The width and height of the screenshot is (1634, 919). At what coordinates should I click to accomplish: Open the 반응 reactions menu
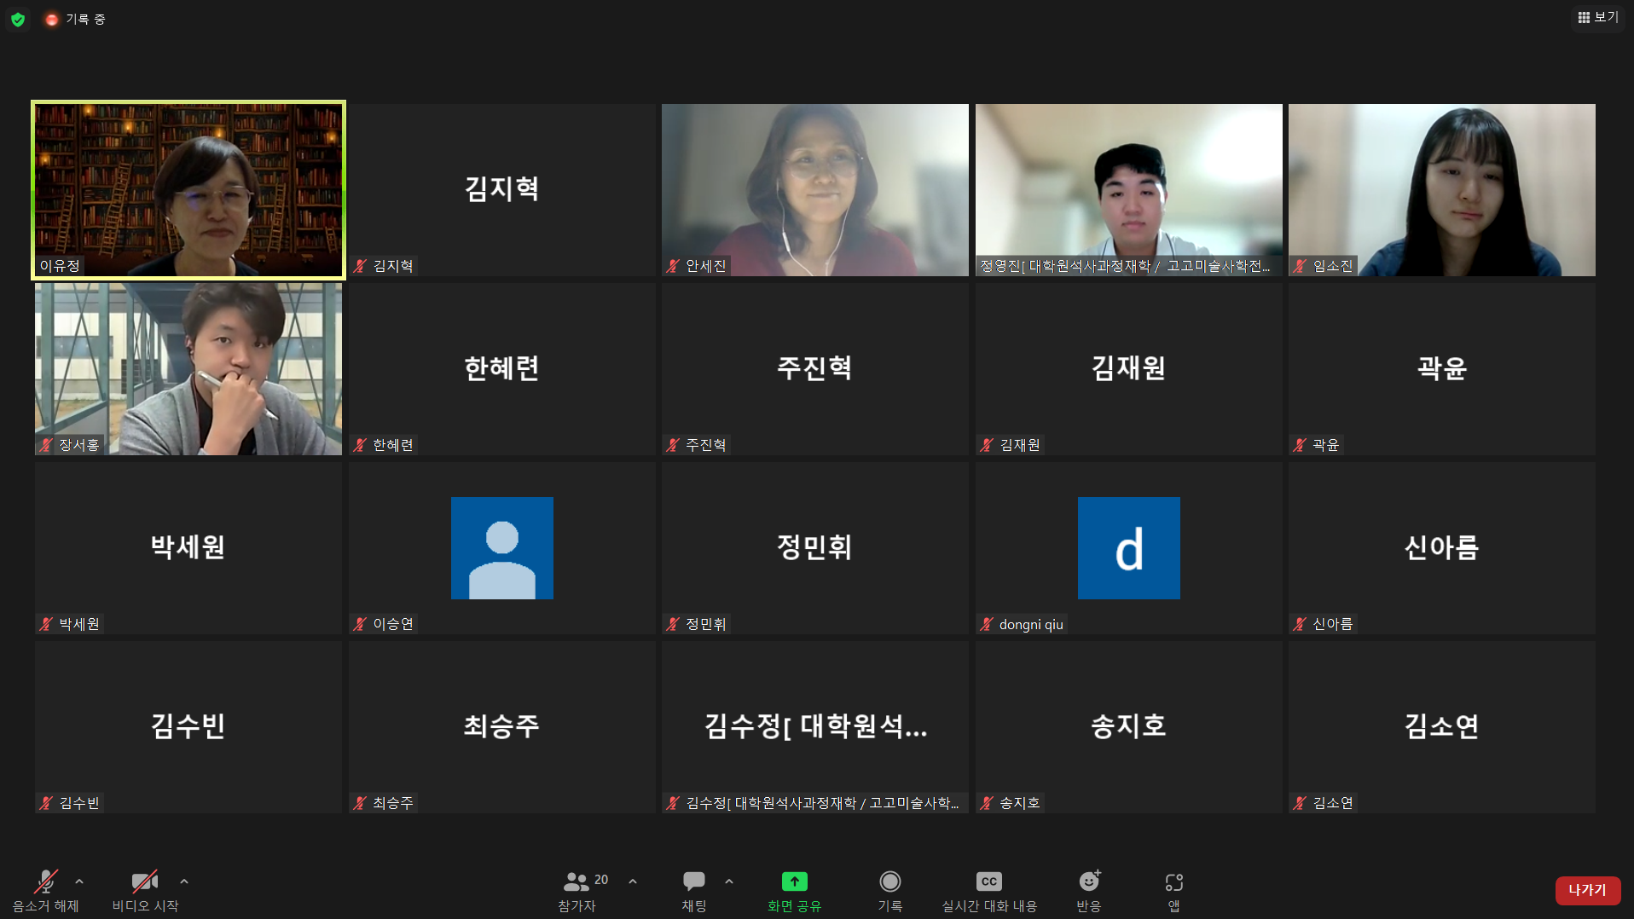(1088, 890)
